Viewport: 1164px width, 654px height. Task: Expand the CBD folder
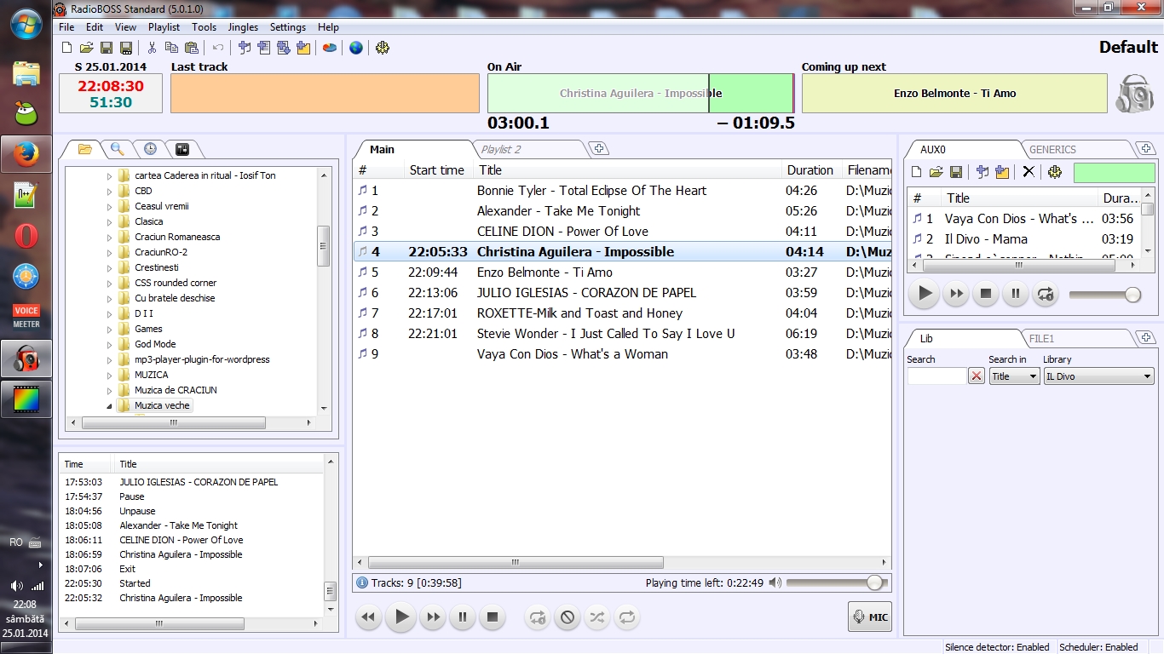point(109,191)
